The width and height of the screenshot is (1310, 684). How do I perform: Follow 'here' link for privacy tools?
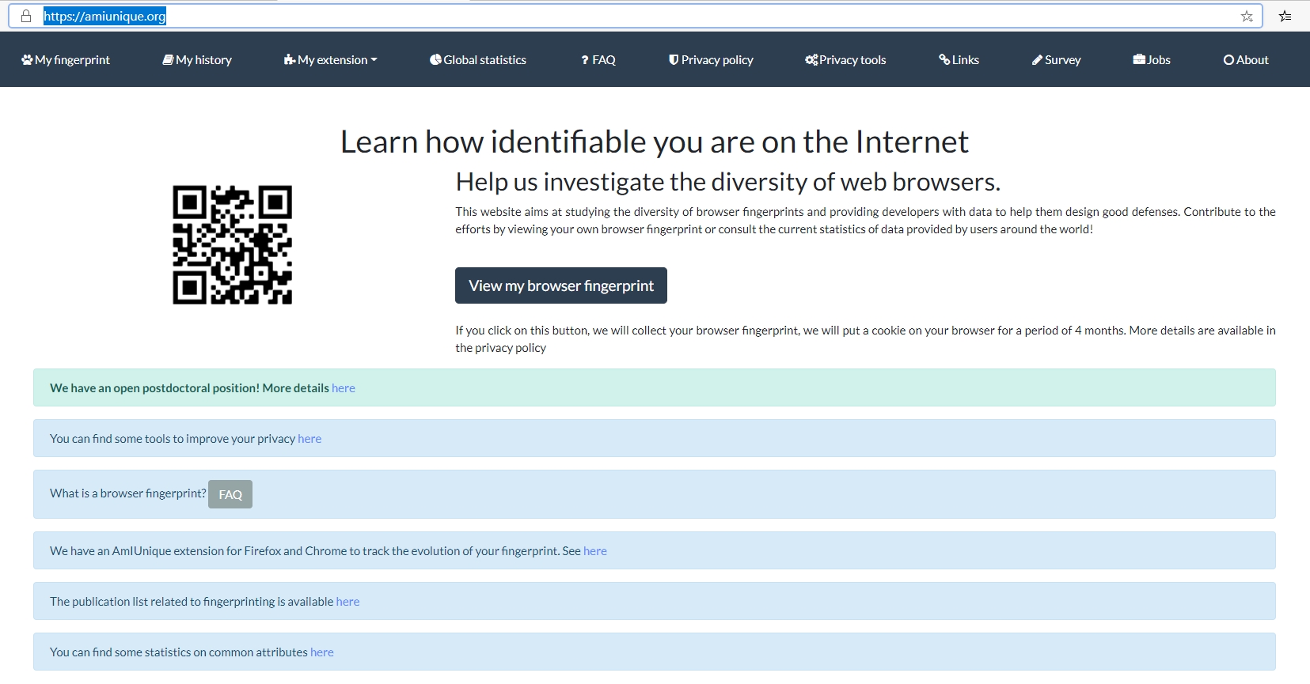coord(309,439)
